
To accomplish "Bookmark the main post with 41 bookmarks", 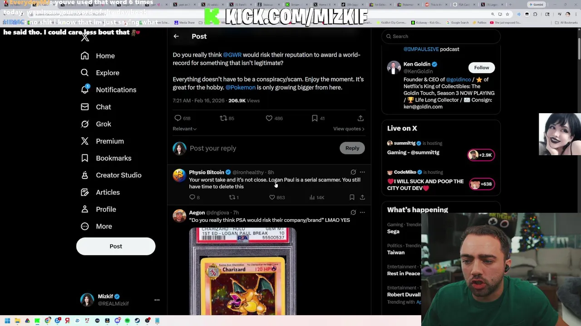I will [x=318, y=118].
